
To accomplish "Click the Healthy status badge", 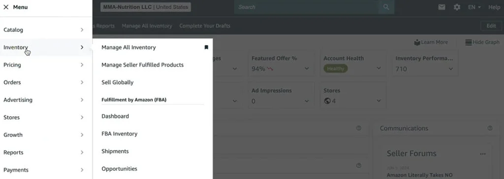I will 336,69.
